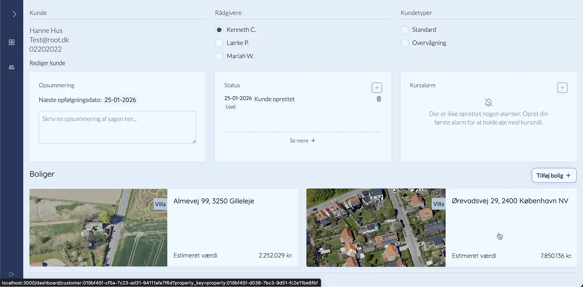Delete the 'Kunde oprettet' status entry via trash icon
The image size is (583, 287).
[379, 99]
